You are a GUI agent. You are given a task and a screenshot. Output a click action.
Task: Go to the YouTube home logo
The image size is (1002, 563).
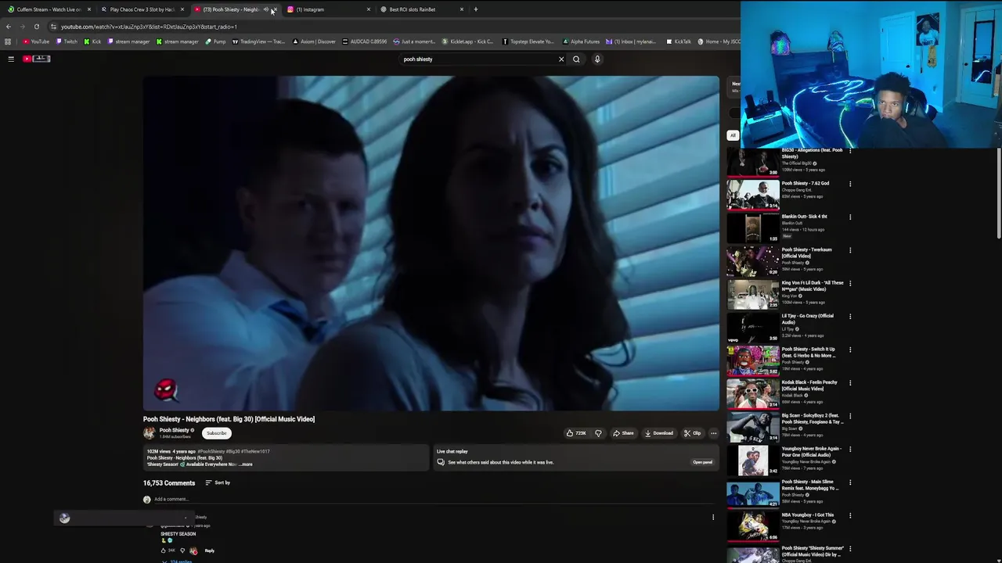(37, 59)
